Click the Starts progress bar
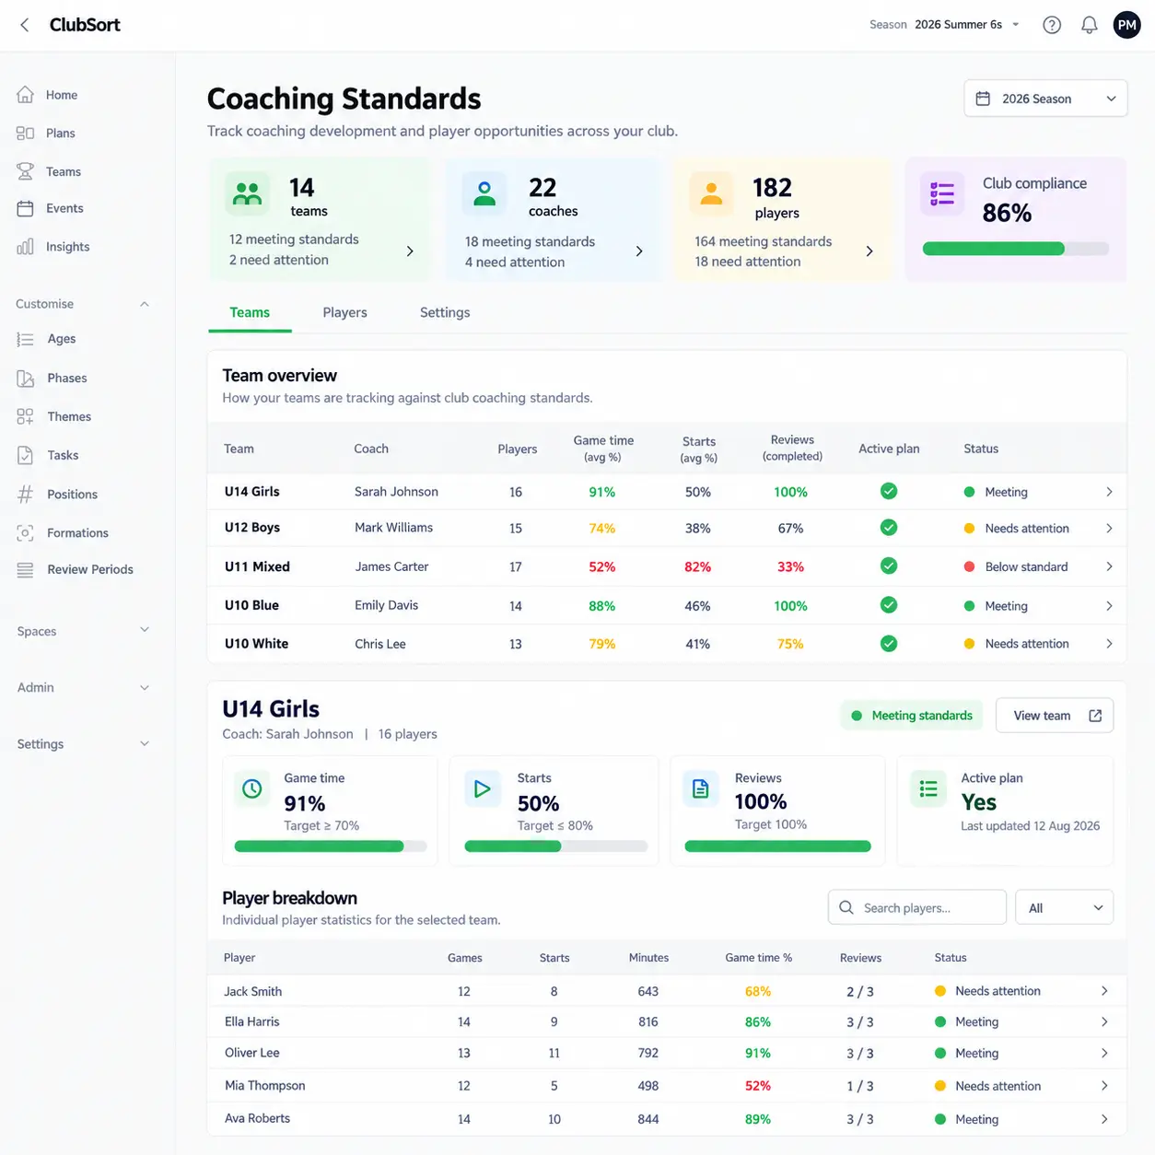 (556, 846)
